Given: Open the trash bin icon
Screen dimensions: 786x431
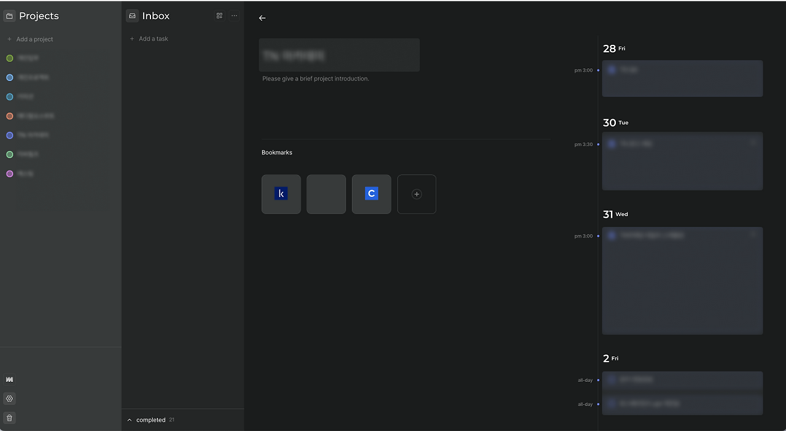Looking at the screenshot, I should point(9,417).
